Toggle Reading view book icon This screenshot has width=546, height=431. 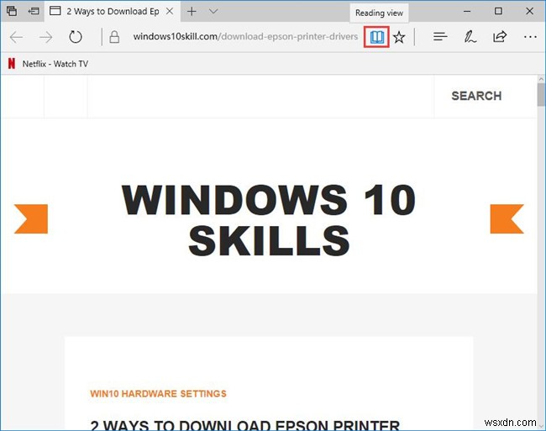coord(376,37)
